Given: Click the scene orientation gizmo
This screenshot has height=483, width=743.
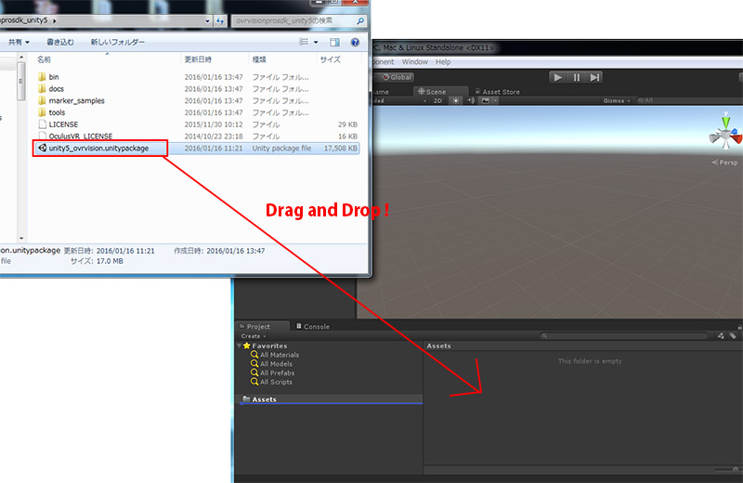Looking at the screenshot, I should pos(725,135).
